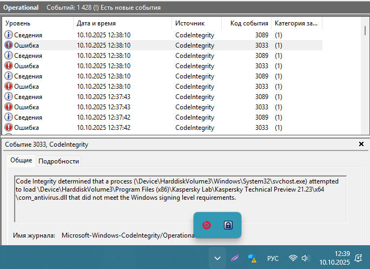Click the error icon of the second event row
Screen dimensions: 370x269
tap(9, 45)
